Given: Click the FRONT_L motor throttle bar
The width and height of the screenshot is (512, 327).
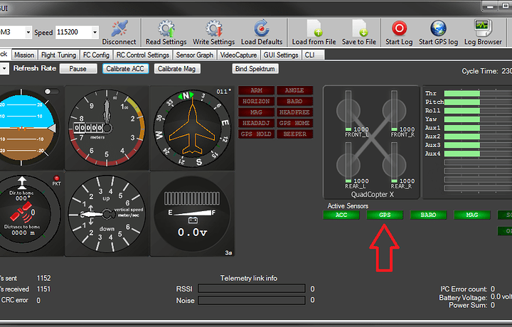Looking at the screenshot, I should [348, 111].
